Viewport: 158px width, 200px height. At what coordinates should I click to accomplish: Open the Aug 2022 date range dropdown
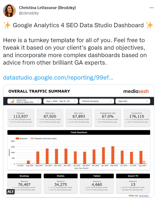pyautogui.click(x=60, y=101)
